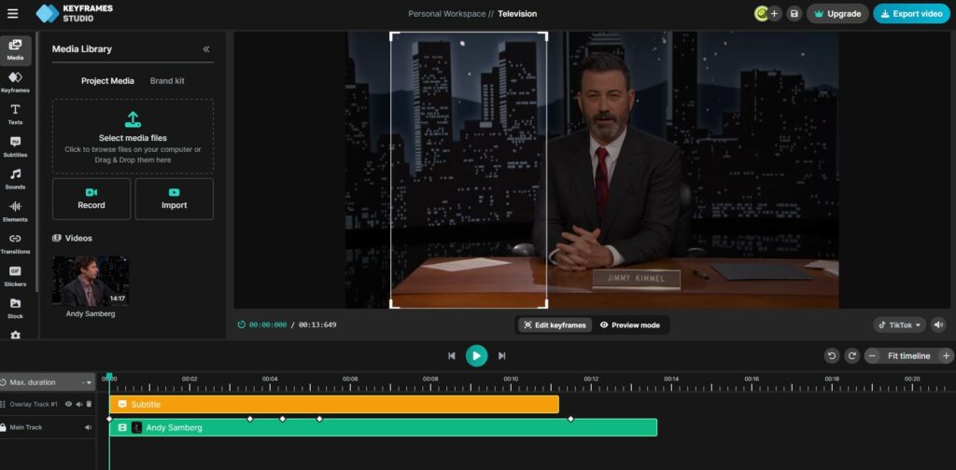The image size is (956, 470).
Task: Zoom in the timeline with plus
Action: pos(947,355)
